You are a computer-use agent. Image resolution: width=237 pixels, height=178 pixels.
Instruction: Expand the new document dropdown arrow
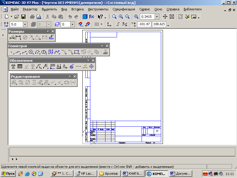(11, 17)
